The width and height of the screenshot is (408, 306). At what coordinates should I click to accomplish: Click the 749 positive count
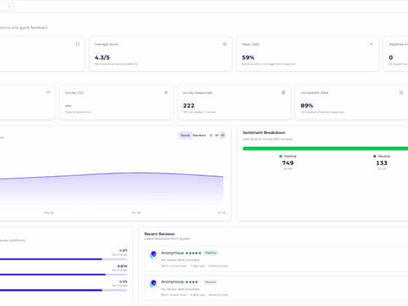pos(288,163)
